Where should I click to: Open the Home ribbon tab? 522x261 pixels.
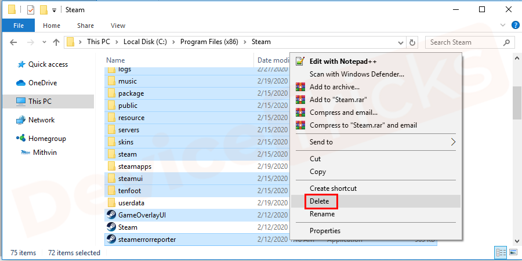point(52,26)
